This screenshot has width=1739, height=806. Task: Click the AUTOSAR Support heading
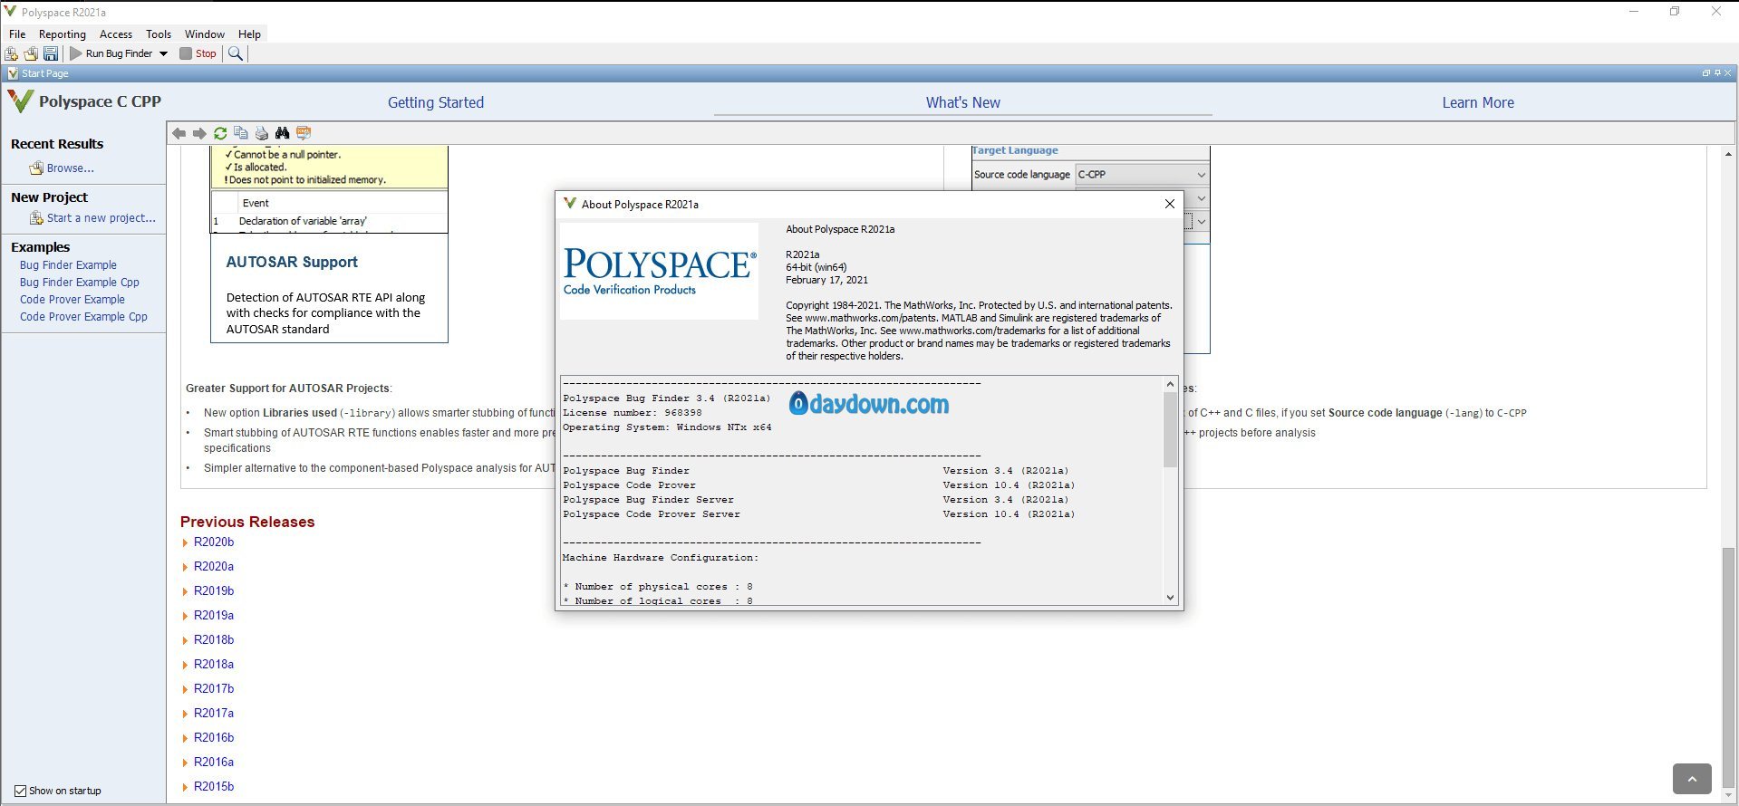coord(292,263)
